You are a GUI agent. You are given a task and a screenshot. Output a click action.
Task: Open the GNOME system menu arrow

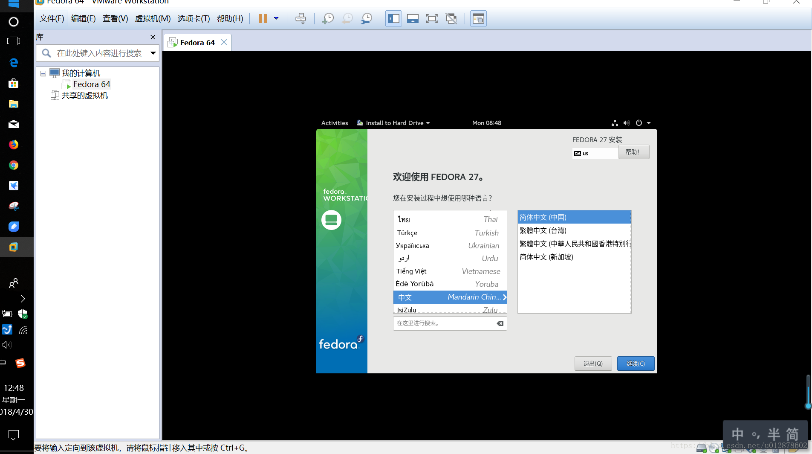point(649,123)
